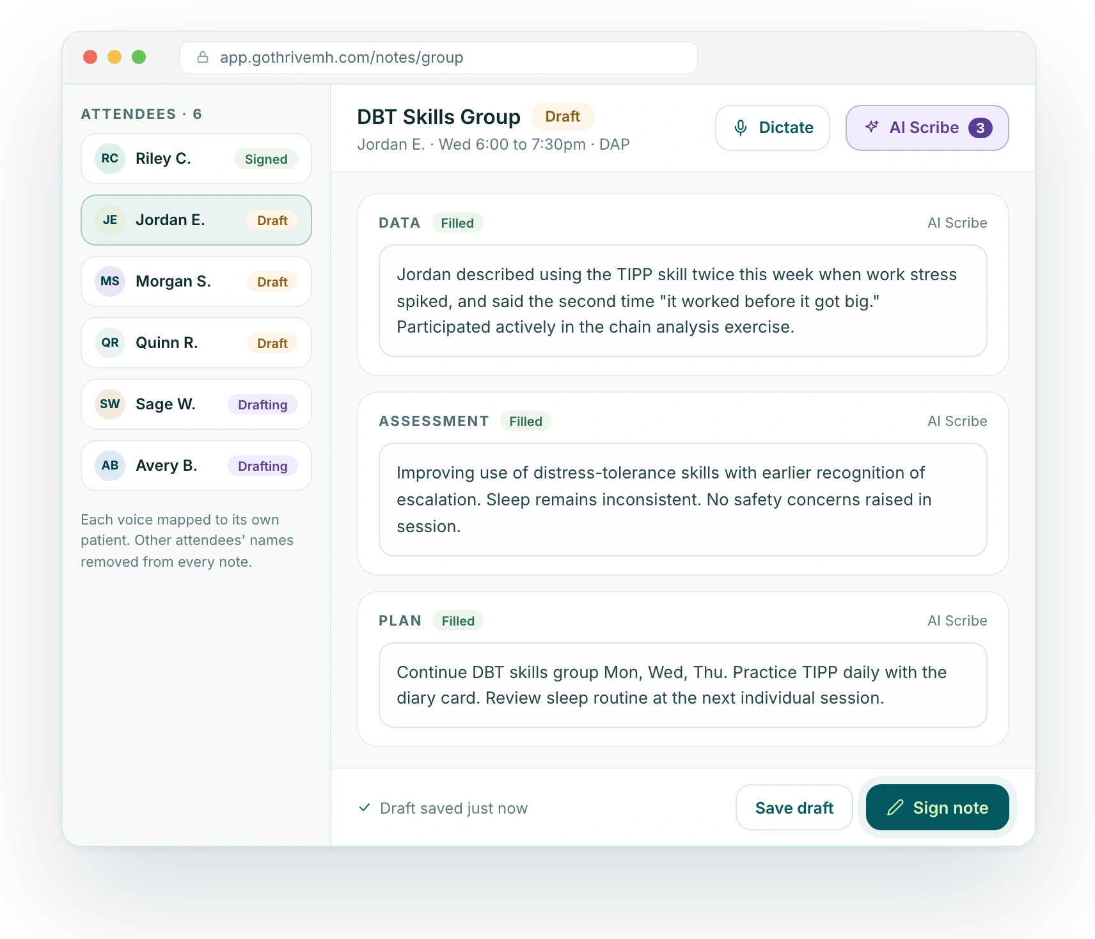Click the lock icon in address bar
This screenshot has width=1095, height=939.
203,58
